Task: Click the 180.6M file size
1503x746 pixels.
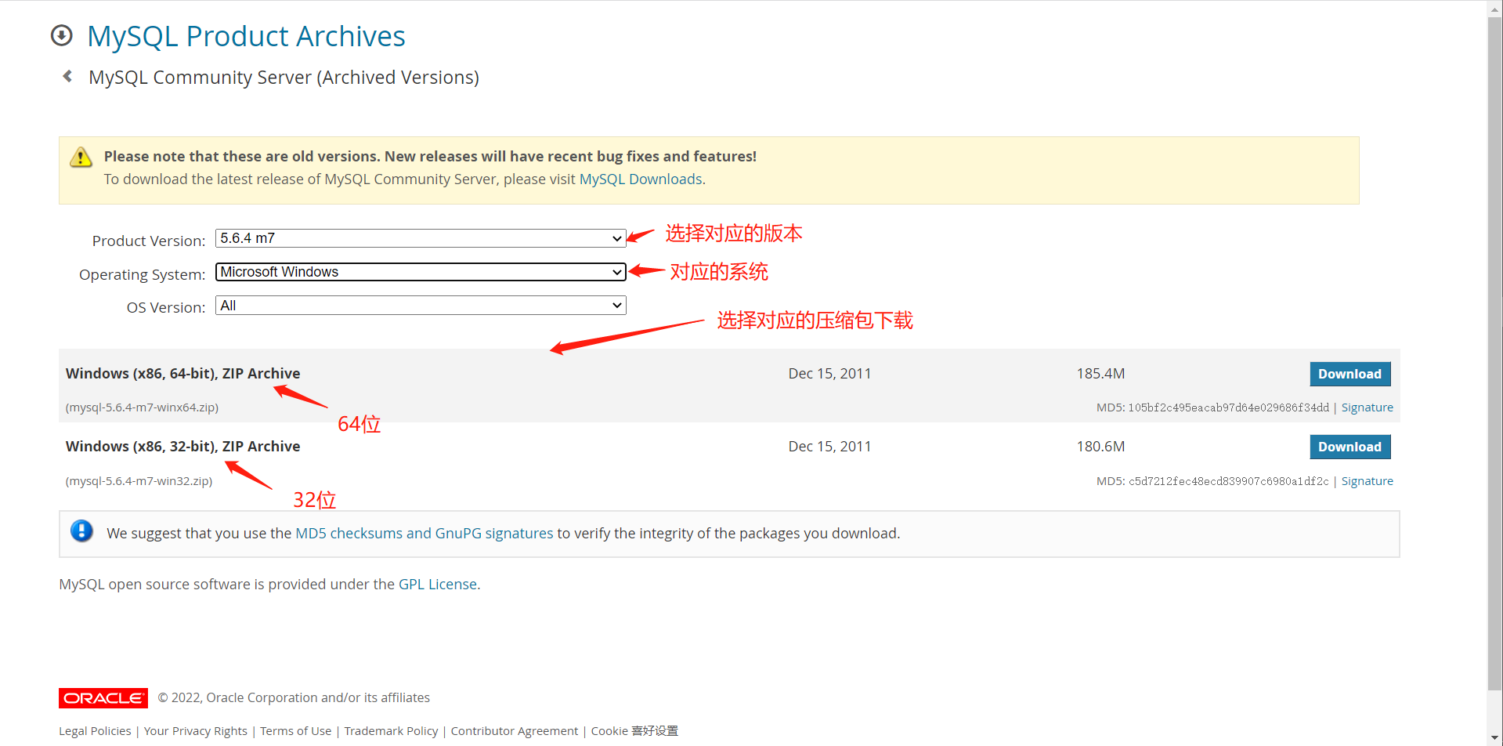Action: (1100, 447)
